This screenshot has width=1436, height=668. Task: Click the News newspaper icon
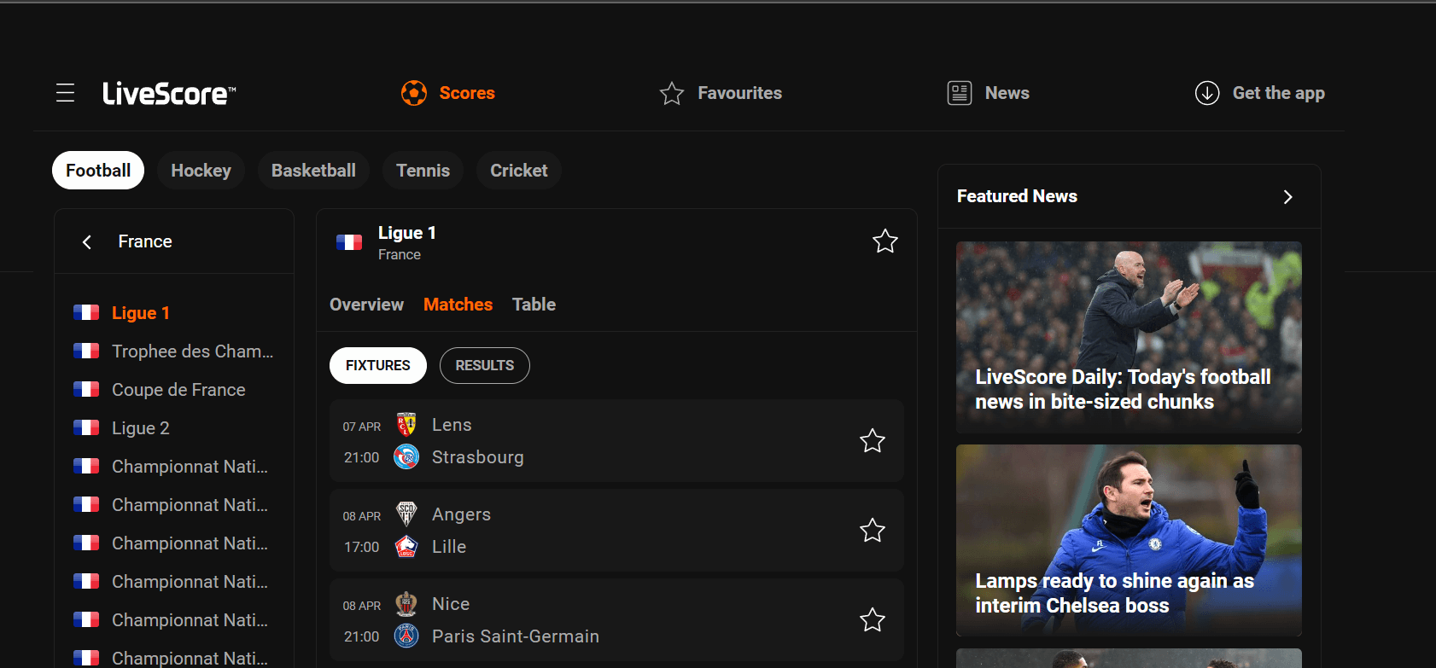pyautogui.click(x=960, y=93)
